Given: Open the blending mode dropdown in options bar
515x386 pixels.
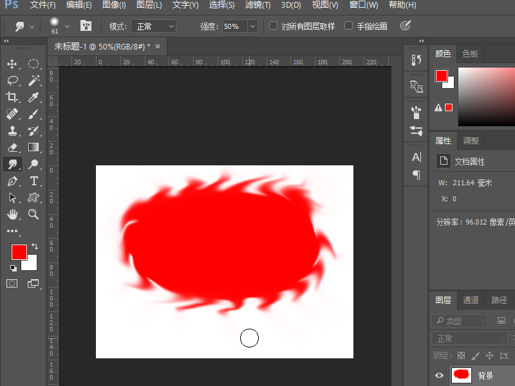Looking at the screenshot, I should point(153,26).
